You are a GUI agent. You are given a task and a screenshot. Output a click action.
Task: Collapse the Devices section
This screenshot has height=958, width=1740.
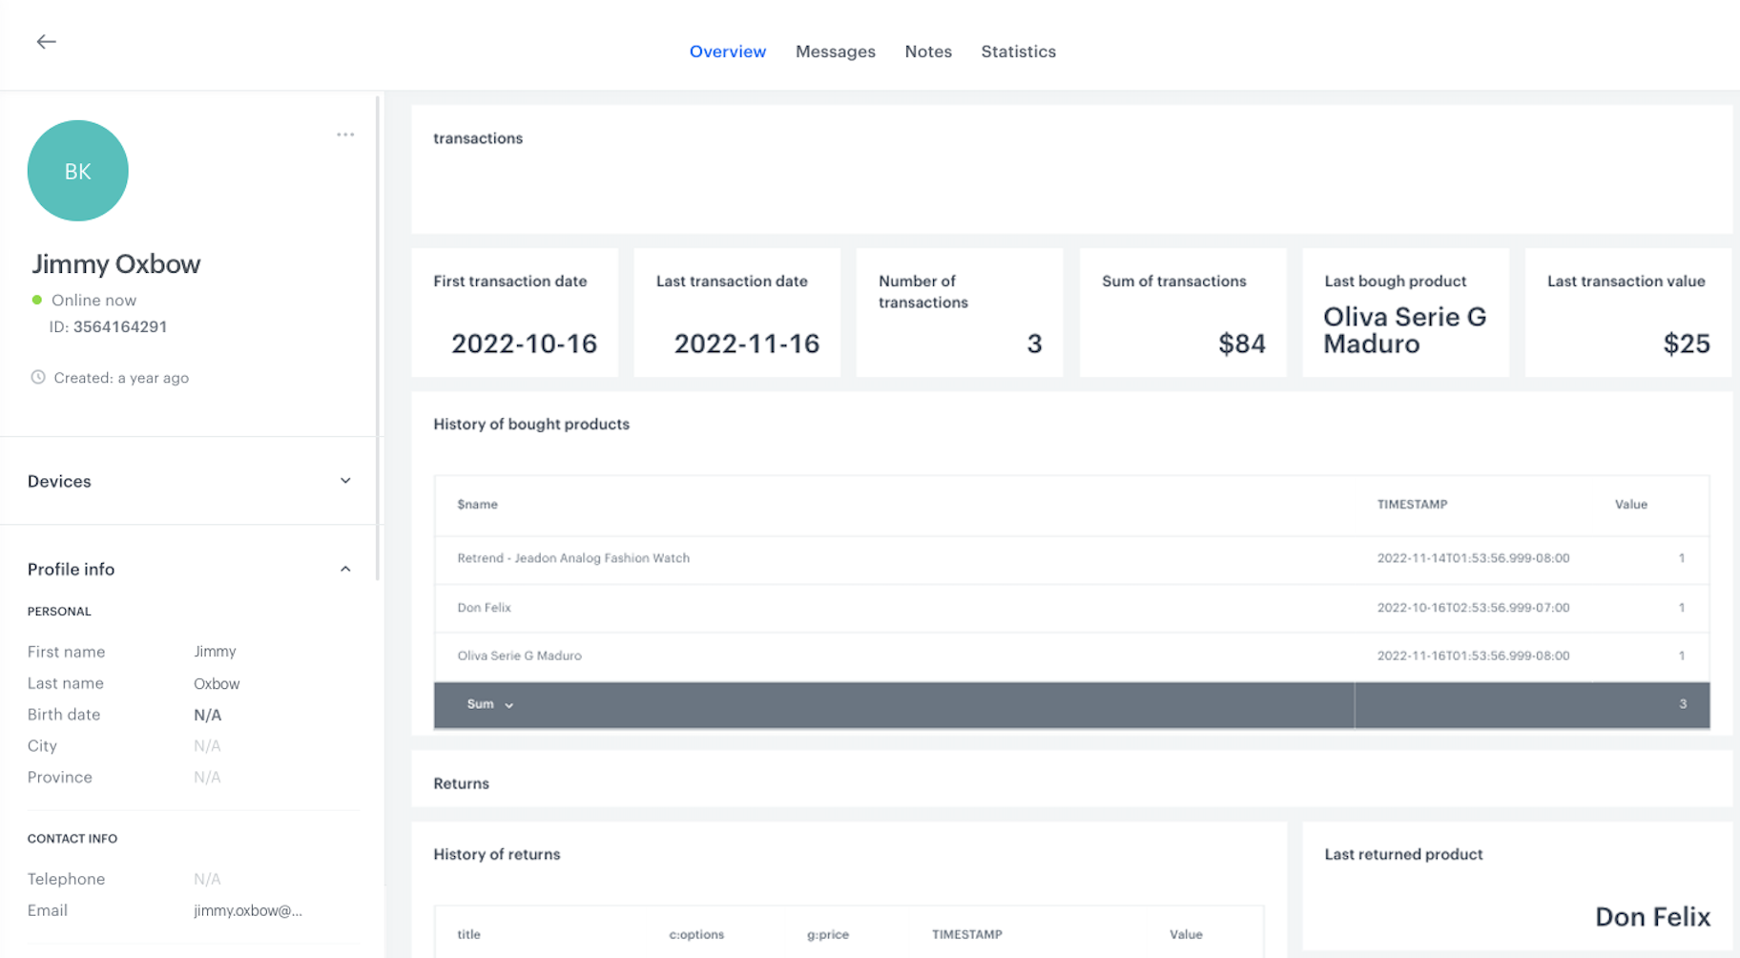345,481
